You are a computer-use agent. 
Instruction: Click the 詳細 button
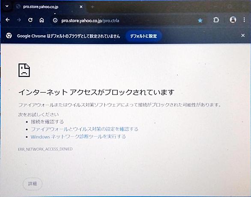pyautogui.click(x=33, y=184)
